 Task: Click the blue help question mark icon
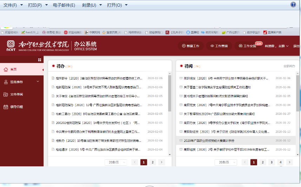[x=293, y=5]
